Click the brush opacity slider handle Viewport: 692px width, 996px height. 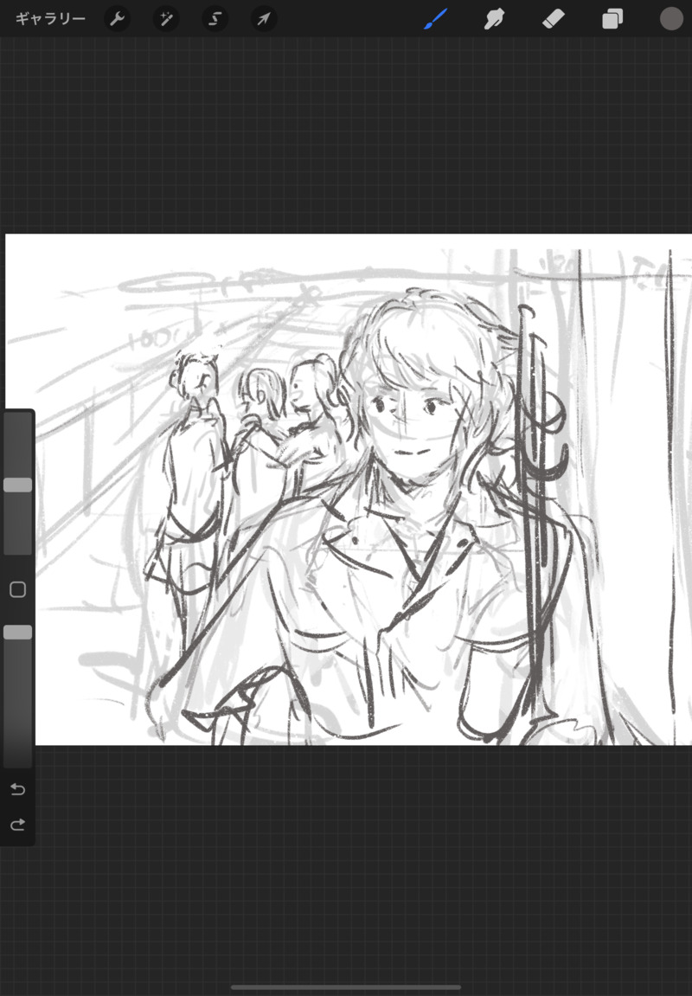pos(18,632)
